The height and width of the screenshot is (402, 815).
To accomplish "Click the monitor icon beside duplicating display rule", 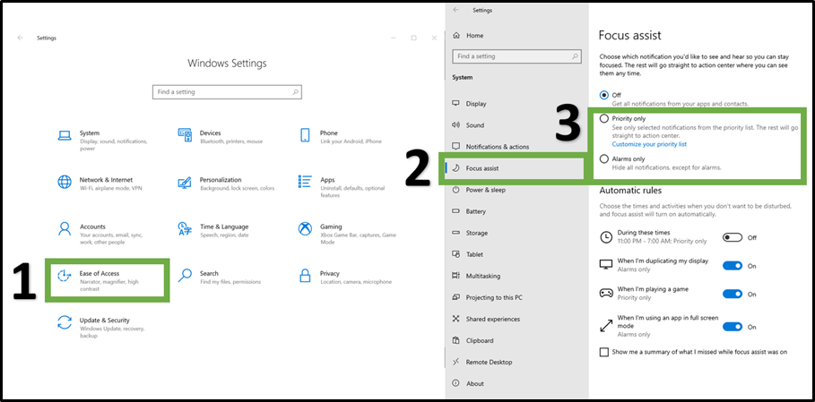I will point(606,264).
